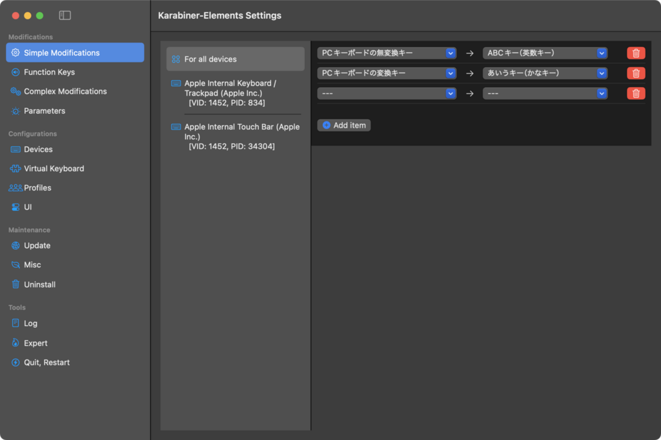Image resolution: width=661 pixels, height=440 pixels.
Task: Click the Maintenance section header
Action: point(29,230)
